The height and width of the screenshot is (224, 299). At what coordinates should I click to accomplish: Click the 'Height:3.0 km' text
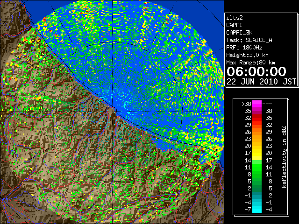click(x=247, y=55)
